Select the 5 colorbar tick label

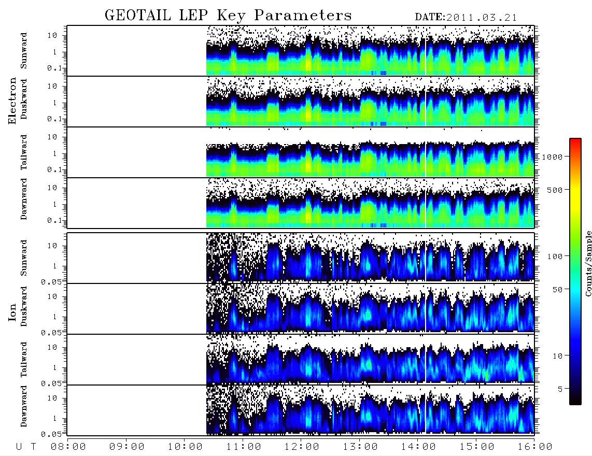pyautogui.click(x=560, y=389)
